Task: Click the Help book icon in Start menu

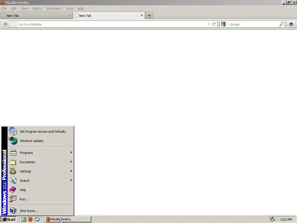Action: coord(13,190)
